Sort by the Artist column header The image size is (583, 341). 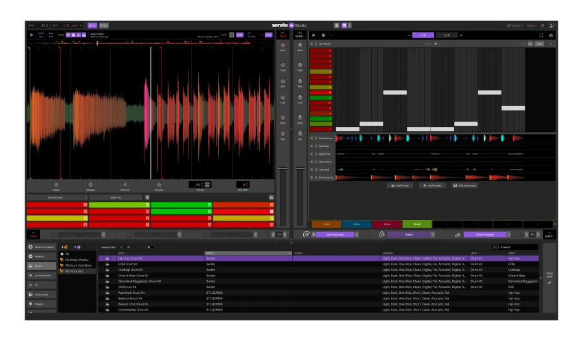pyautogui.click(x=247, y=254)
